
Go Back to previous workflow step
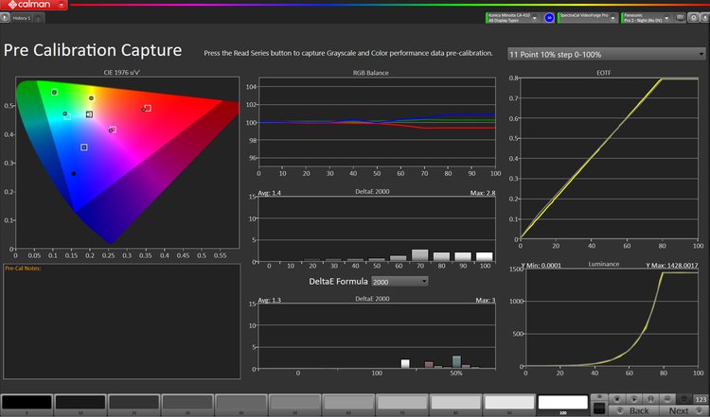click(639, 410)
